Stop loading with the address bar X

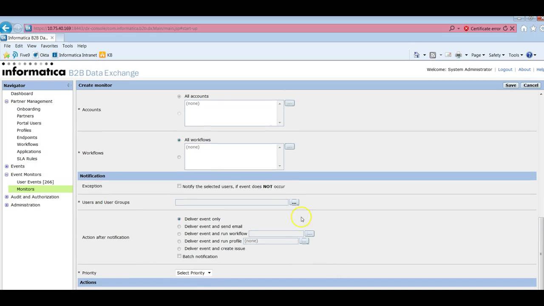[512, 28]
